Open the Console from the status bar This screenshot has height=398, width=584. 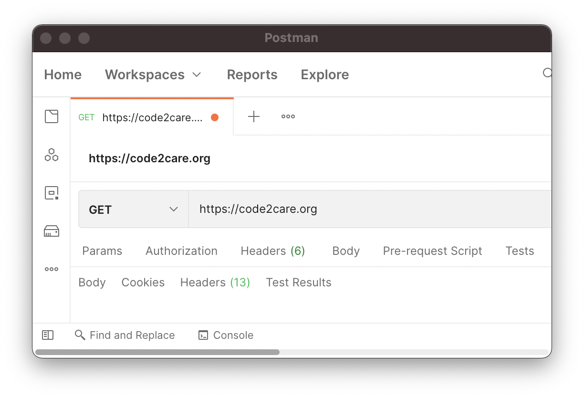click(x=226, y=335)
